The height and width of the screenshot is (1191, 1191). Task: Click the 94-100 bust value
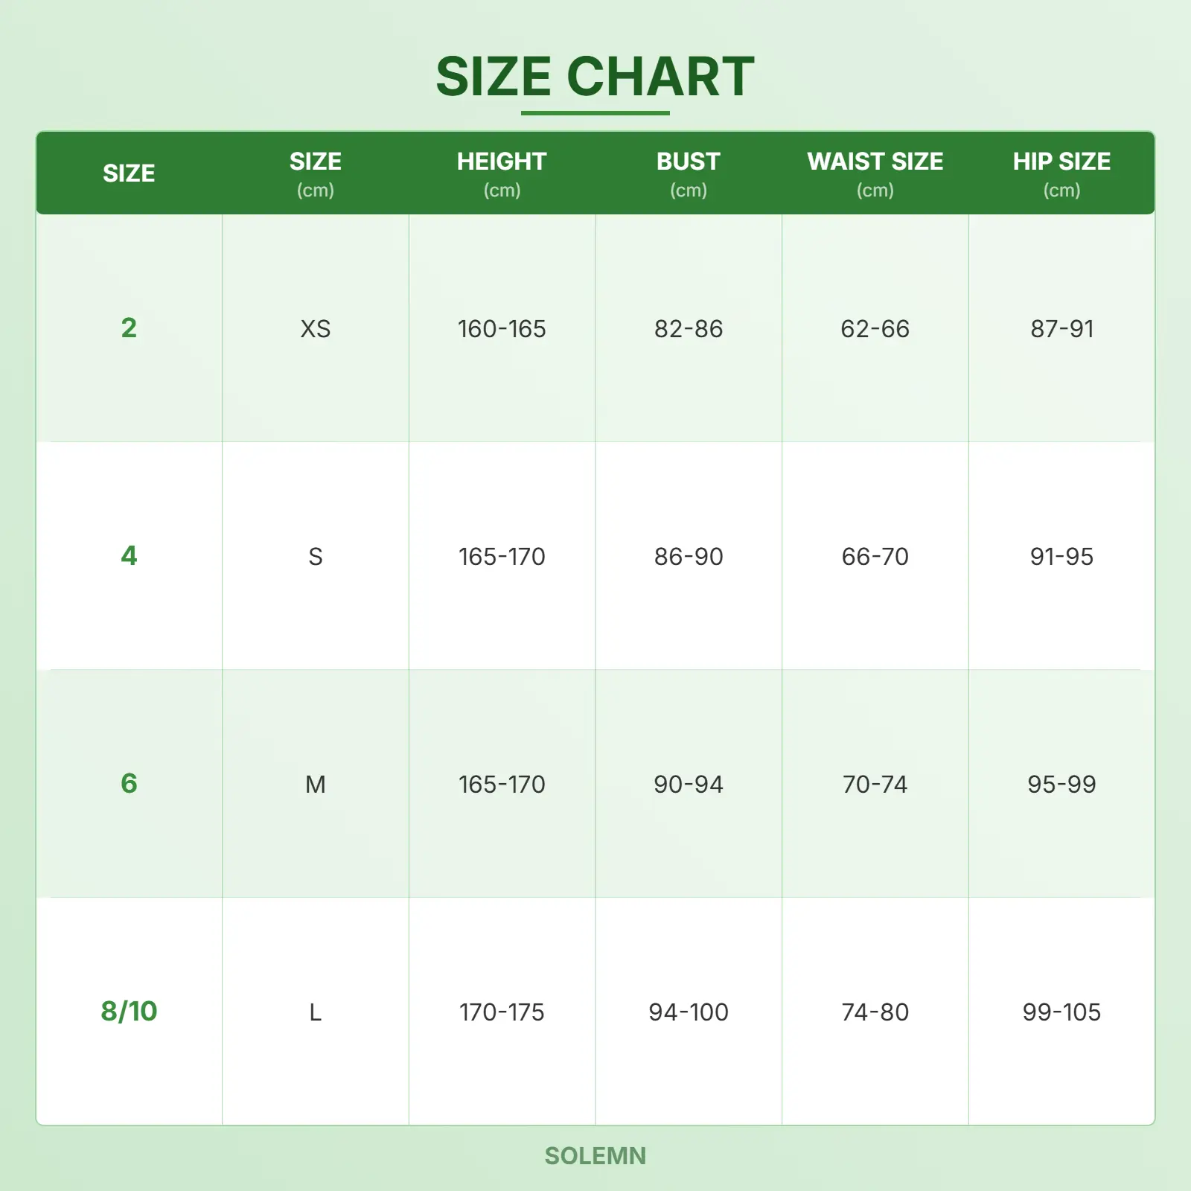(x=688, y=1012)
